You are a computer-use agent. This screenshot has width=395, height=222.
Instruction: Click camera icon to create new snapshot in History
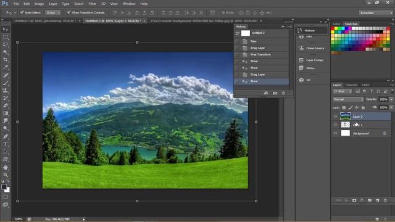pyautogui.click(x=275, y=93)
